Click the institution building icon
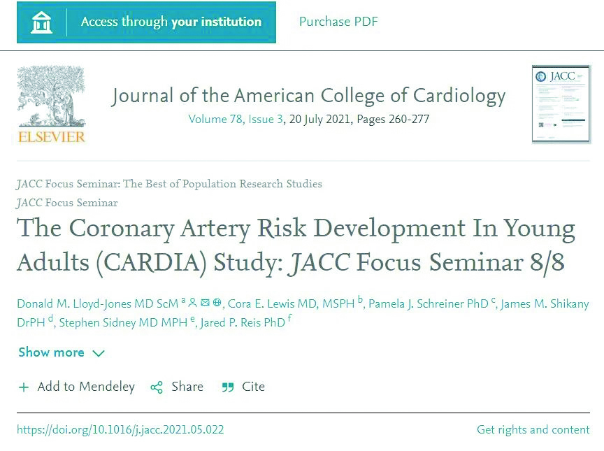Viewport: 604px width, 451px height. tap(41, 22)
